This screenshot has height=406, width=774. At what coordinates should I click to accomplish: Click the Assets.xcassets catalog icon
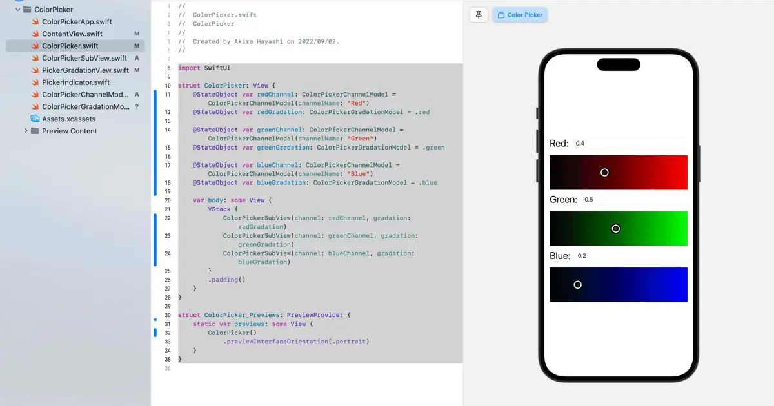[x=35, y=119]
